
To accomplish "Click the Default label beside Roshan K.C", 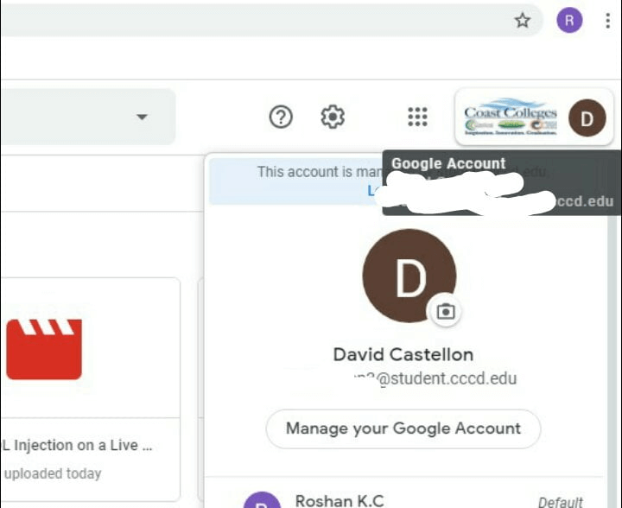I will tap(560, 502).
